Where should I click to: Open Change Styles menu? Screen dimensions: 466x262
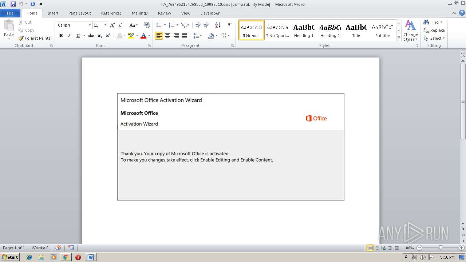[410, 31]
